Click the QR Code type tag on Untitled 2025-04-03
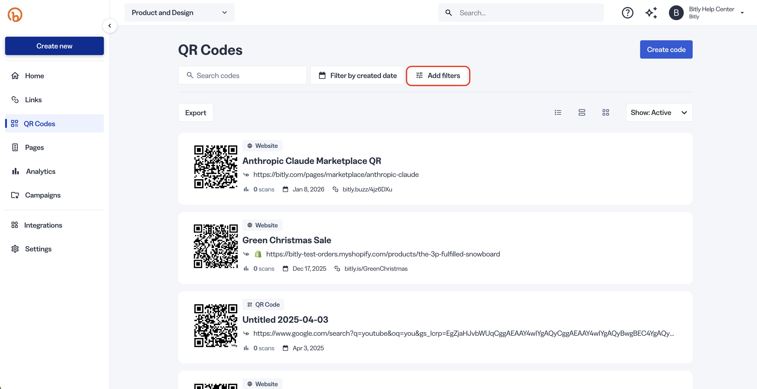 pos(263,304)
